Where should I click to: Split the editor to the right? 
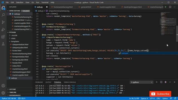170,7
